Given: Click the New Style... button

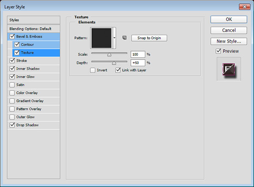Looking at the screenshot, I should (229, 41).
